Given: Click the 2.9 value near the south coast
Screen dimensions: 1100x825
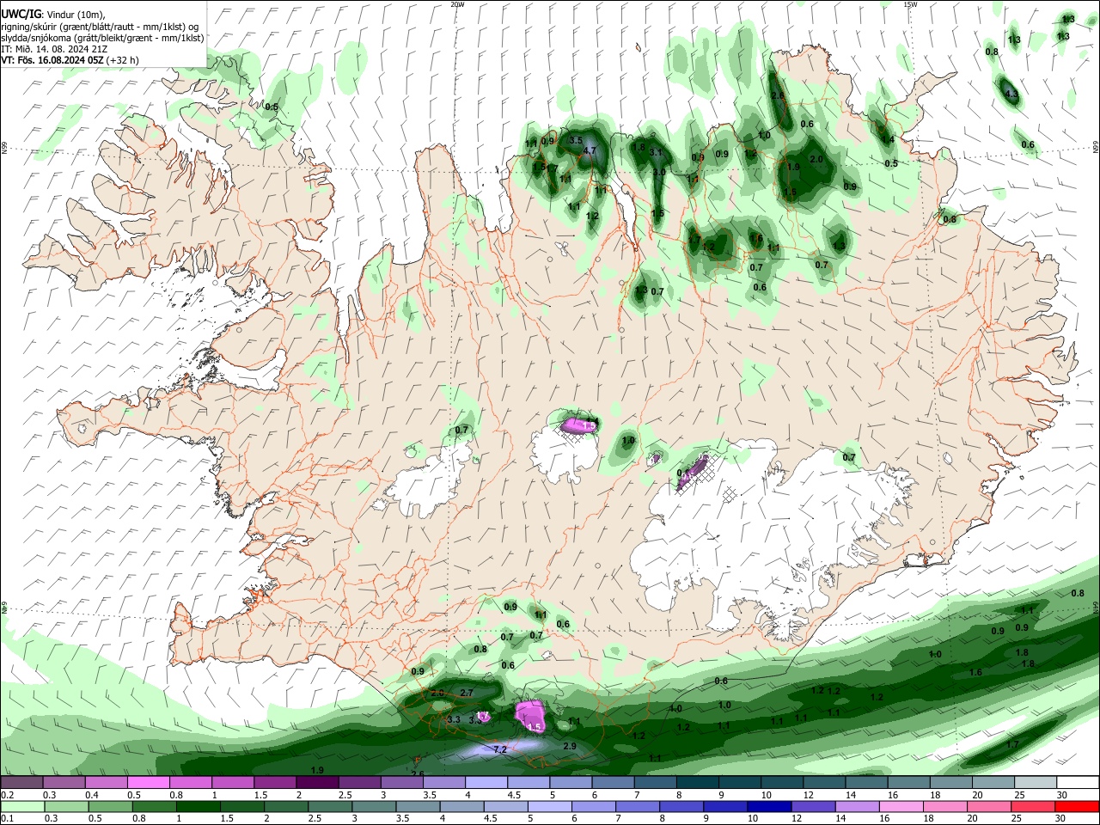Looking at the screenshot, I should 570,746.
